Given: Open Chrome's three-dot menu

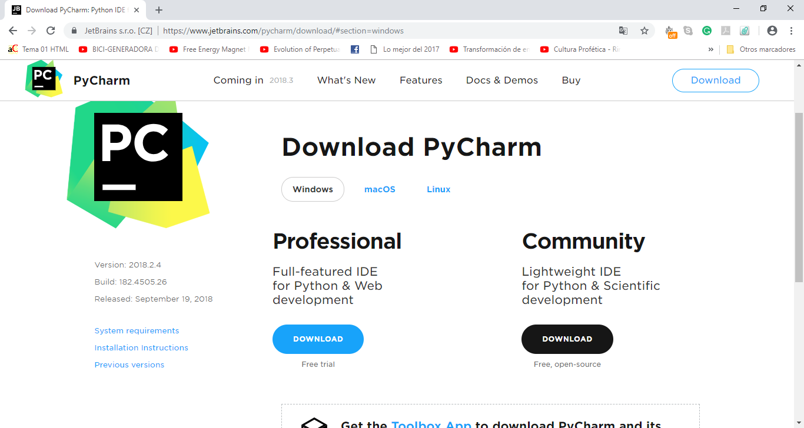Looking at the screenshot, I should [x=791, y=31].
